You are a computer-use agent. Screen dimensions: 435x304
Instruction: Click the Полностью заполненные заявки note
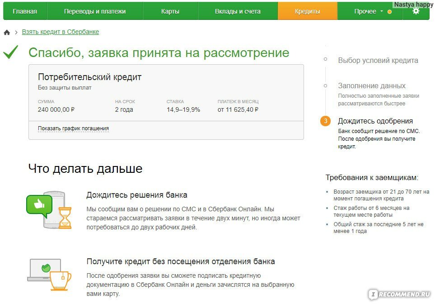(379, 100)
